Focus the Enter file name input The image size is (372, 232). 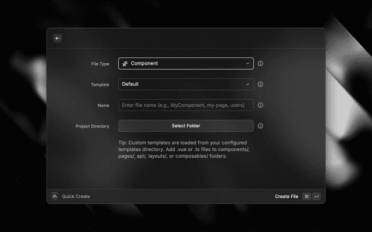[x=185, y=105]
